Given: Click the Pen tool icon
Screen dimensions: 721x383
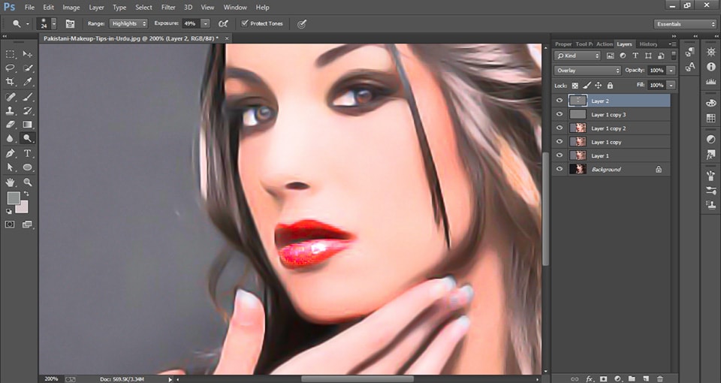Looking at the screenshot, I should pos(11,153).
